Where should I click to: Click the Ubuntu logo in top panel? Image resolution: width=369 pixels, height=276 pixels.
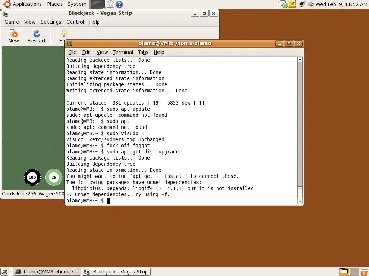coord(7,4)
